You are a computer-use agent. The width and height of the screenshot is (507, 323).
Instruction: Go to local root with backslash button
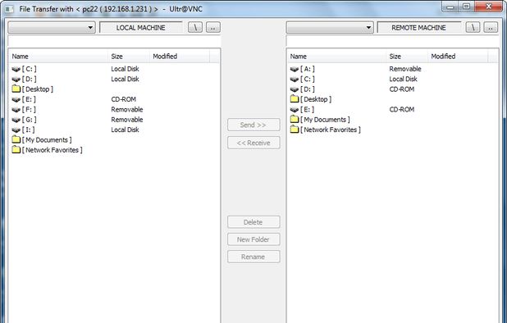195,27
